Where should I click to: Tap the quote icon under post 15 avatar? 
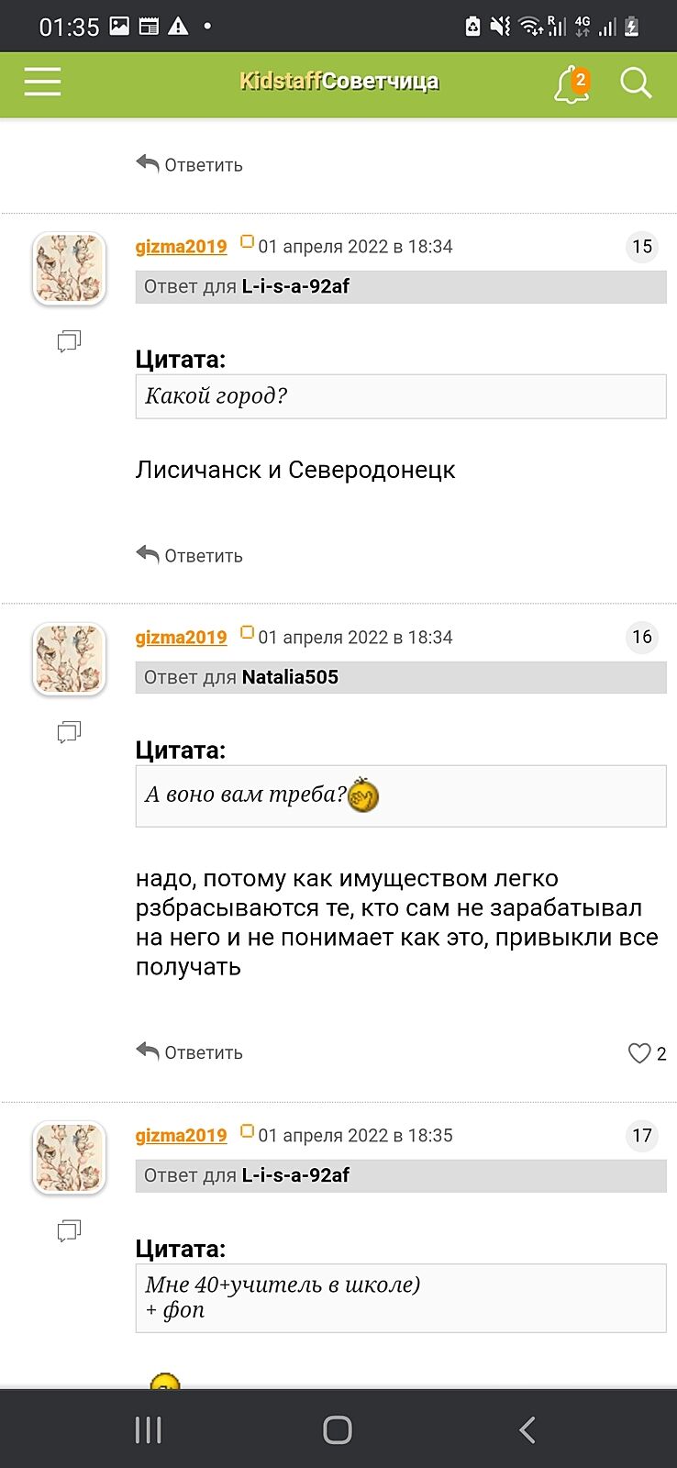pos(69,341)
